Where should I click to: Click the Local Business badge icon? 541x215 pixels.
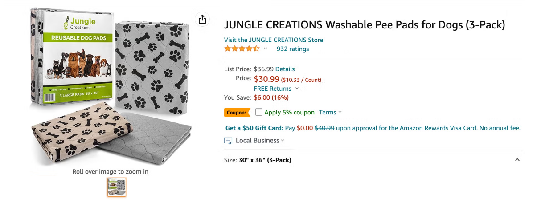point(228,141)
